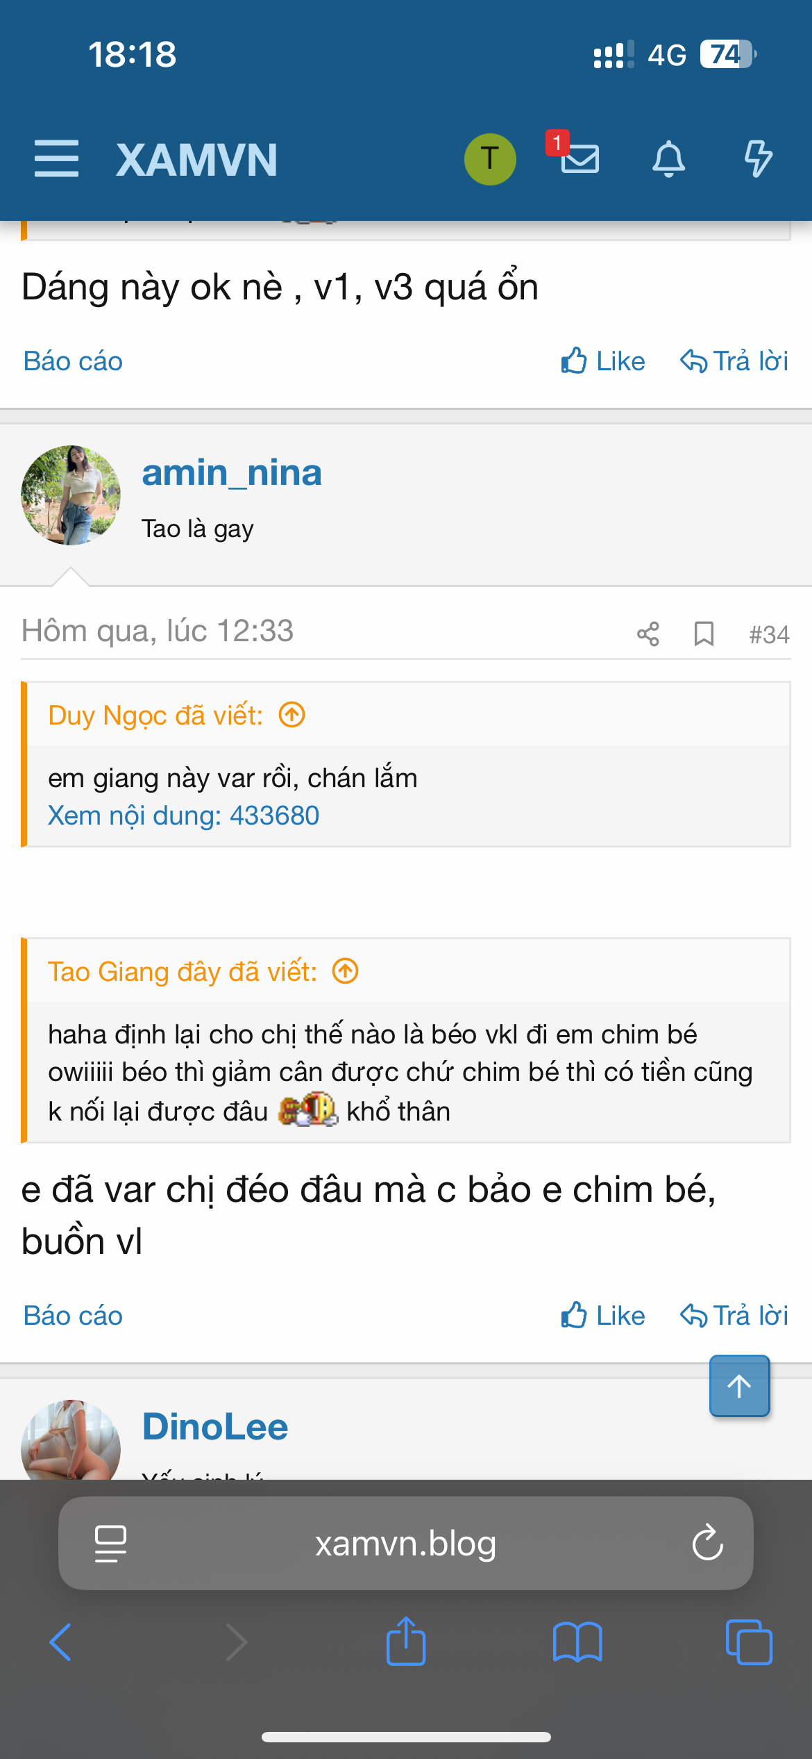Jump to Duy Ngọc's quoted post arrow
The image size is (812, 1759).
(x=292, y=714)
